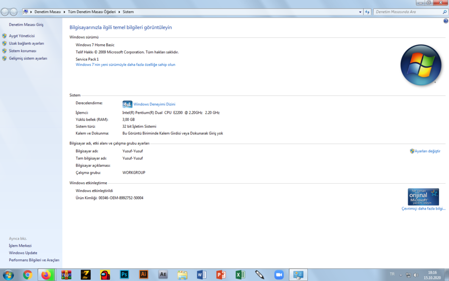
Task: Open WinRAR from the taskbar
Action: point(66,275)
